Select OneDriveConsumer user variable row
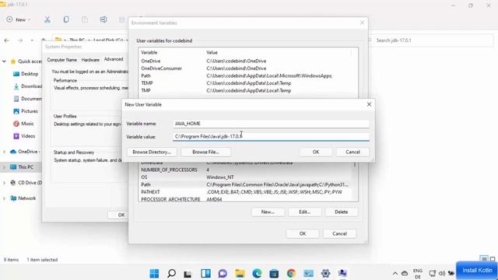 coord(247,68)
